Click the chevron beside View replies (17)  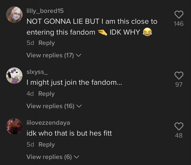[x=78, y=55]
